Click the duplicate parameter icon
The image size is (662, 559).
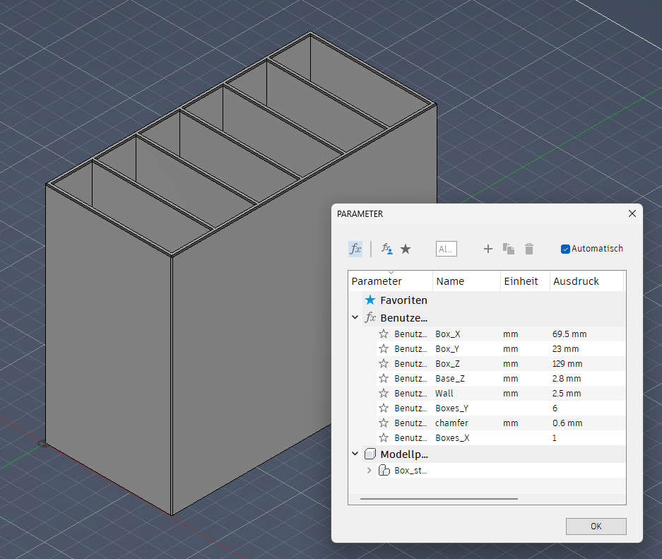(x=508, y=249)
